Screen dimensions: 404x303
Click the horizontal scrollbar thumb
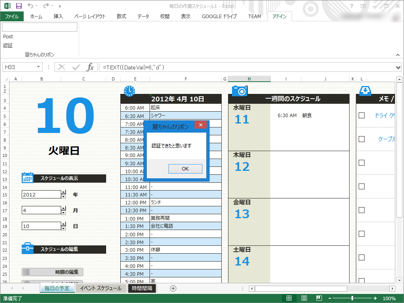point(301,288)
